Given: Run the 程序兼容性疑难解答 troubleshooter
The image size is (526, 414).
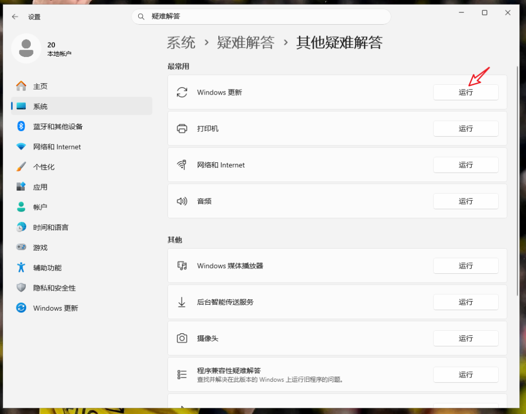Looking at the screenshot, I should pos(465,374).
